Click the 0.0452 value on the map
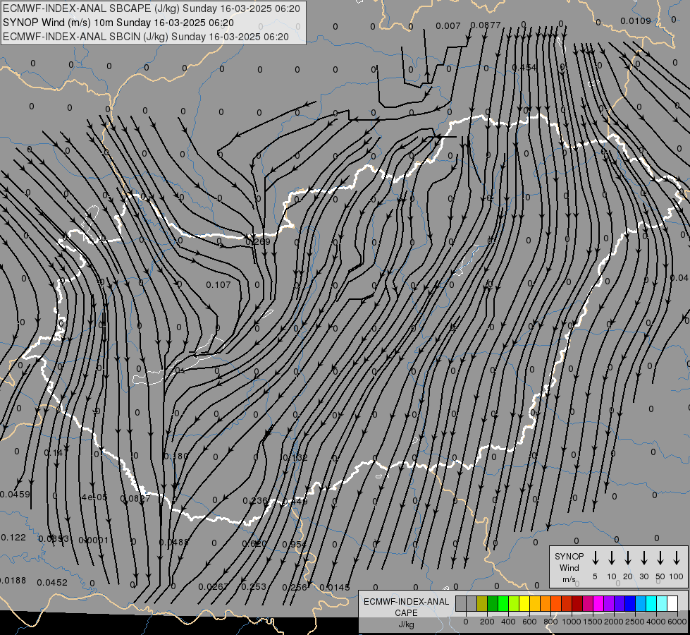Image resolution: width=690 pixels, height=635 pixels. tap(52, 583)
